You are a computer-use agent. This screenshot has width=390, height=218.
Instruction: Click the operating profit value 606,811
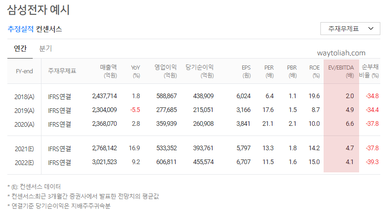166,162
